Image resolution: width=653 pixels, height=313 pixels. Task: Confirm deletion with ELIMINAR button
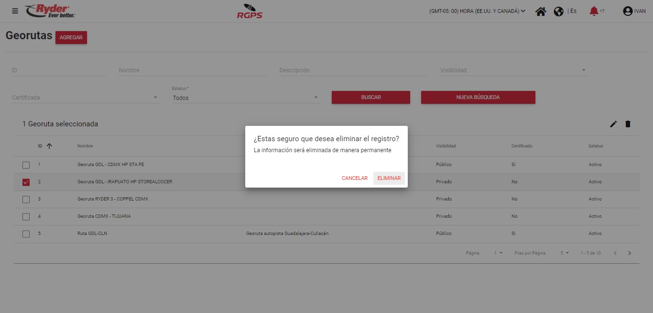pyautogui.click(x=389, y=178)
